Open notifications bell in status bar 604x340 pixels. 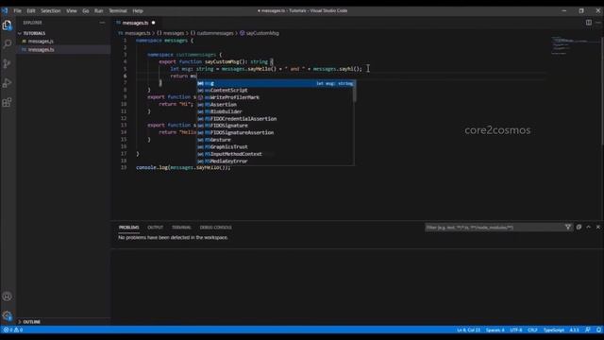tap(598, 330)
